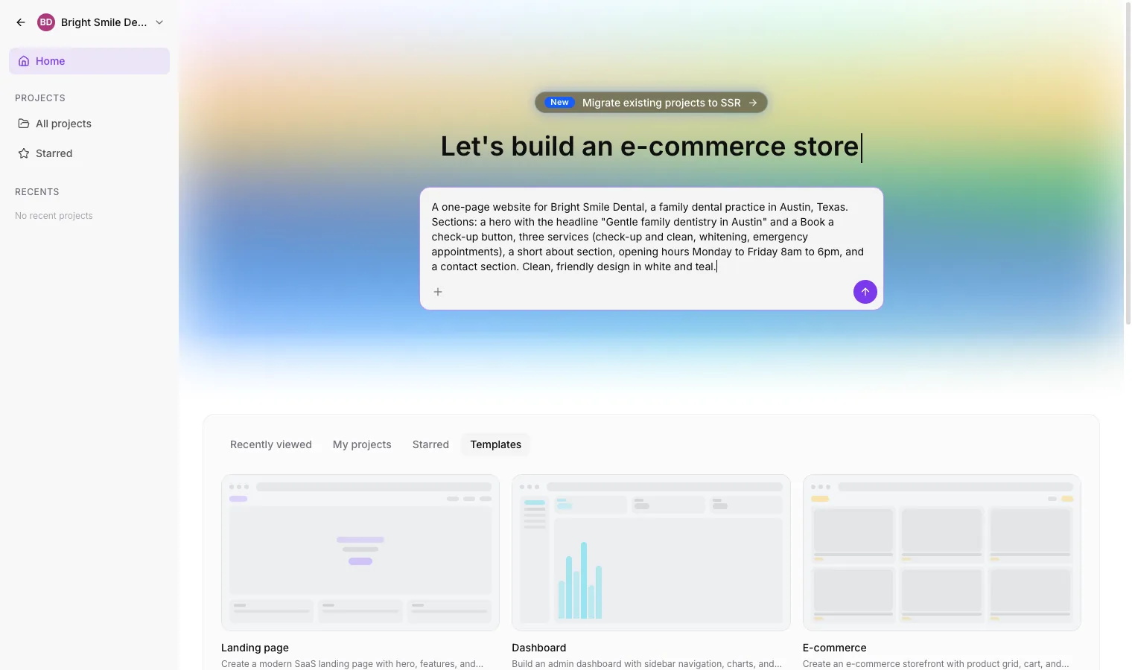
Task: Open Starred in the sidebar
Action: click(89, 153)
